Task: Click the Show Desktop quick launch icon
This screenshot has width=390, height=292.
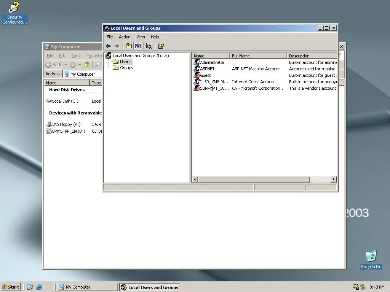Action: coord(30,287)
